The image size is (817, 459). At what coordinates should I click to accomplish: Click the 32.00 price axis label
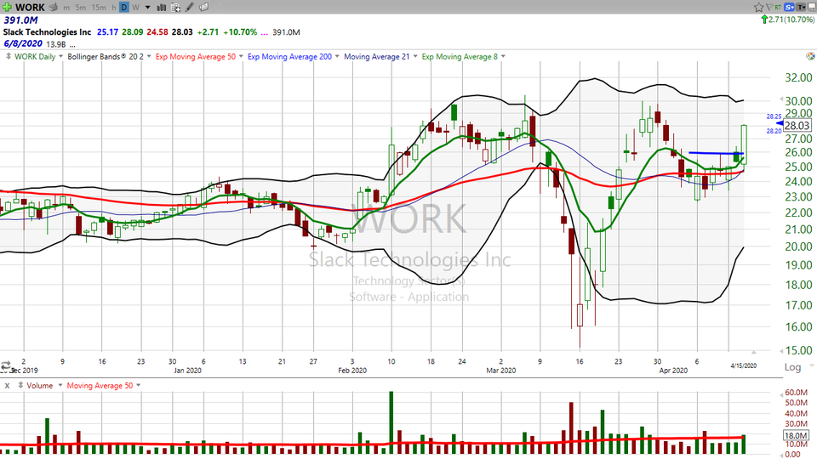(x=799, y=78)
